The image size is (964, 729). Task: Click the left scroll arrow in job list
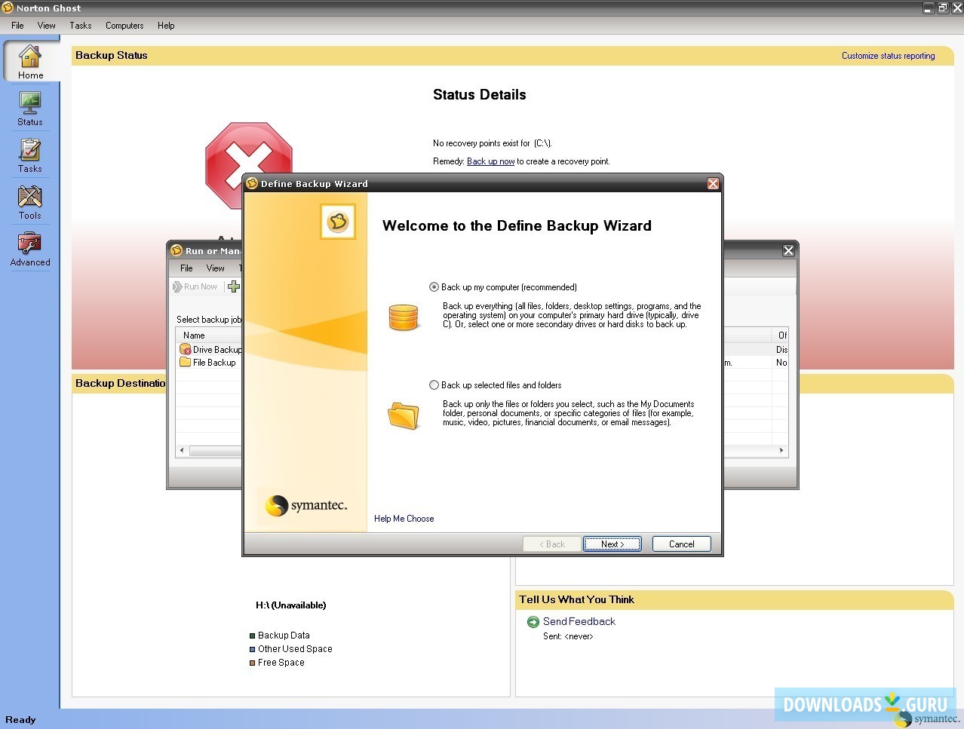(x=181, y=451)
